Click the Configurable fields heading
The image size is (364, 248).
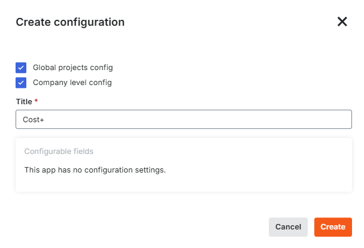(x=59, y=151)
